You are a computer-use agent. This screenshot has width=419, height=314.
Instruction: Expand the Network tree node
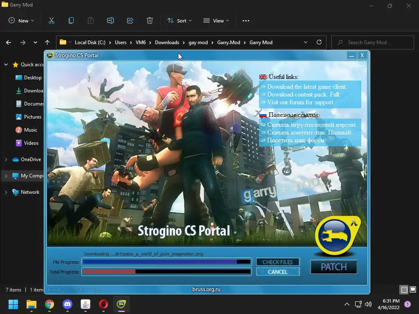click(x=6, y=192)
